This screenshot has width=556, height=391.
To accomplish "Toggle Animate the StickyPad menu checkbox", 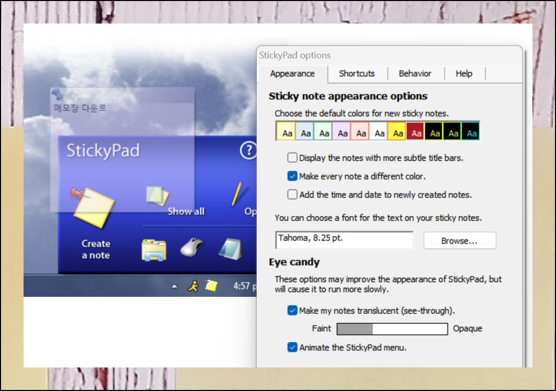I will pos(292,347).
